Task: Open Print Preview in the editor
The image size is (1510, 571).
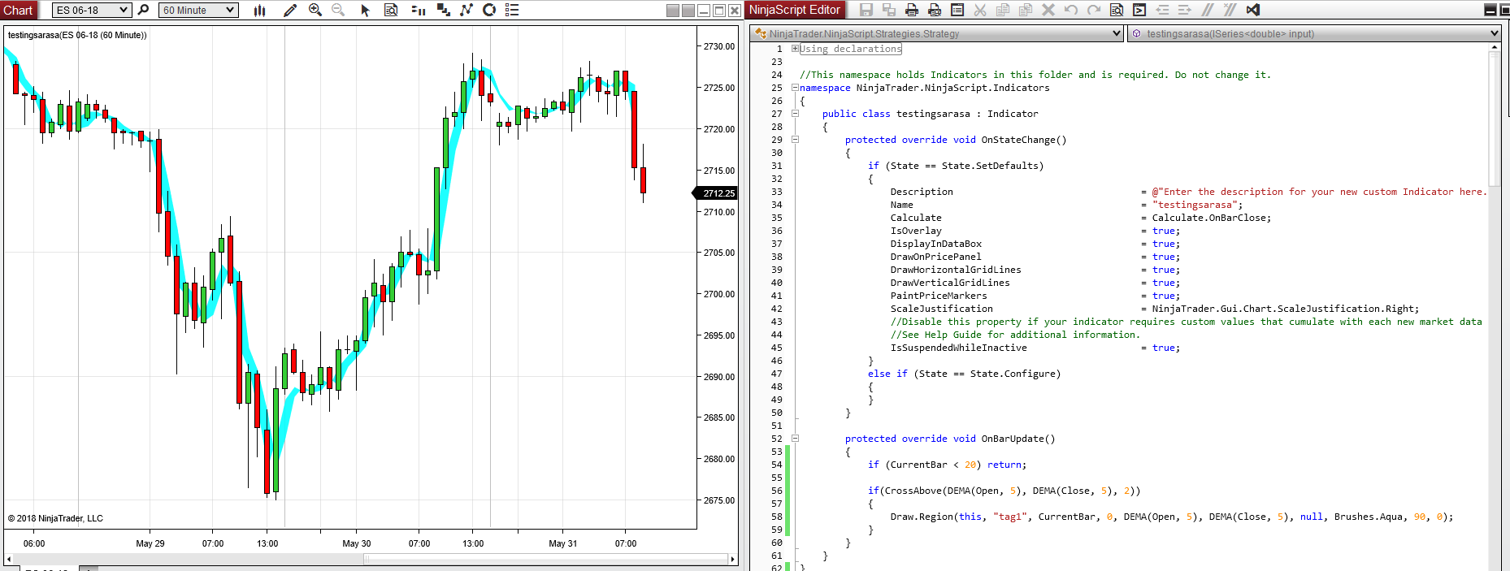Action: pos(935,10)
